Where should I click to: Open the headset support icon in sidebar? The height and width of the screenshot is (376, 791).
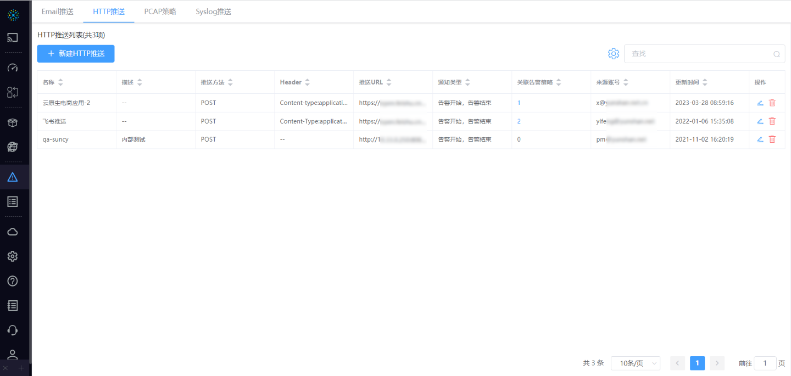13,330
